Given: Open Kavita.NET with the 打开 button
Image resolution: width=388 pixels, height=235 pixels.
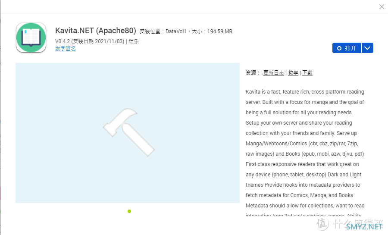Looking at the screenshot, I should [x=347, y=48].
